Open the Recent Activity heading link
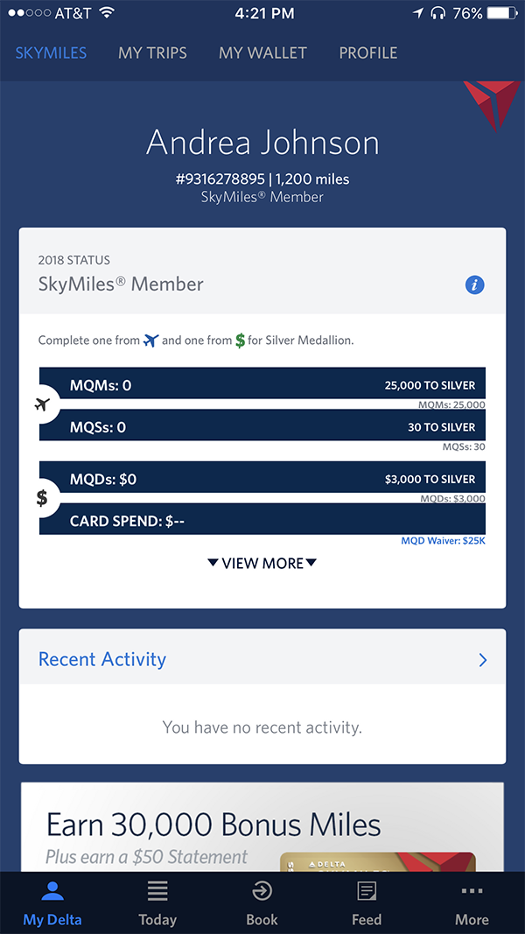 click(x=102, y=660)
